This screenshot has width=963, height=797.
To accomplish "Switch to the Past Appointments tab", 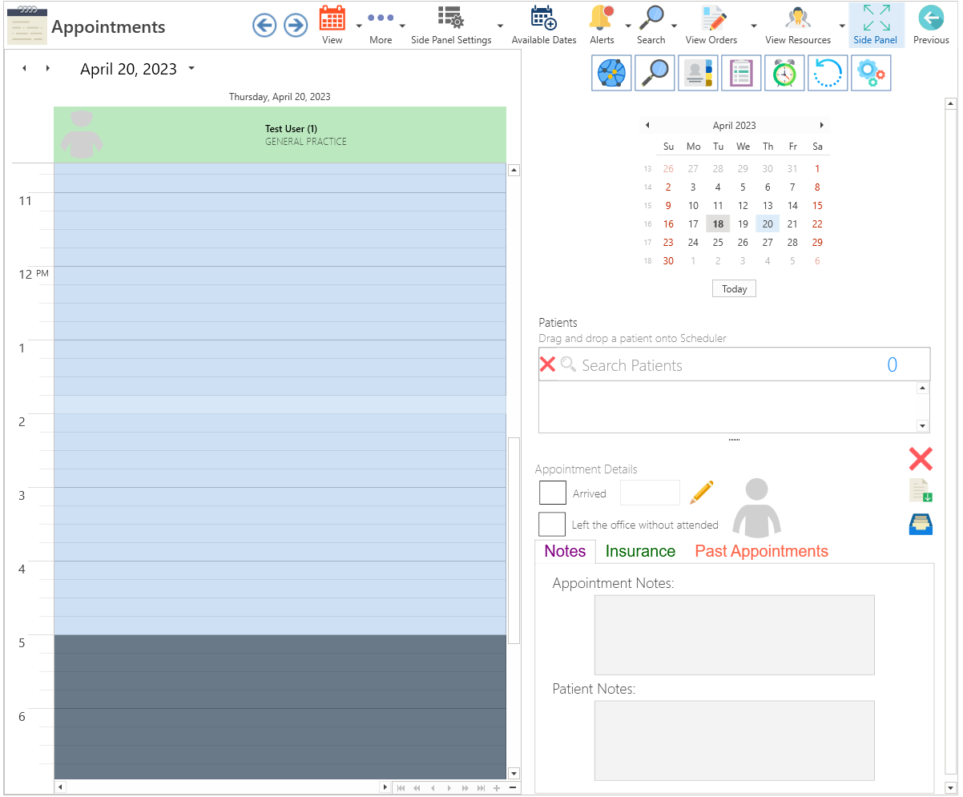I will tap(761, 551).
